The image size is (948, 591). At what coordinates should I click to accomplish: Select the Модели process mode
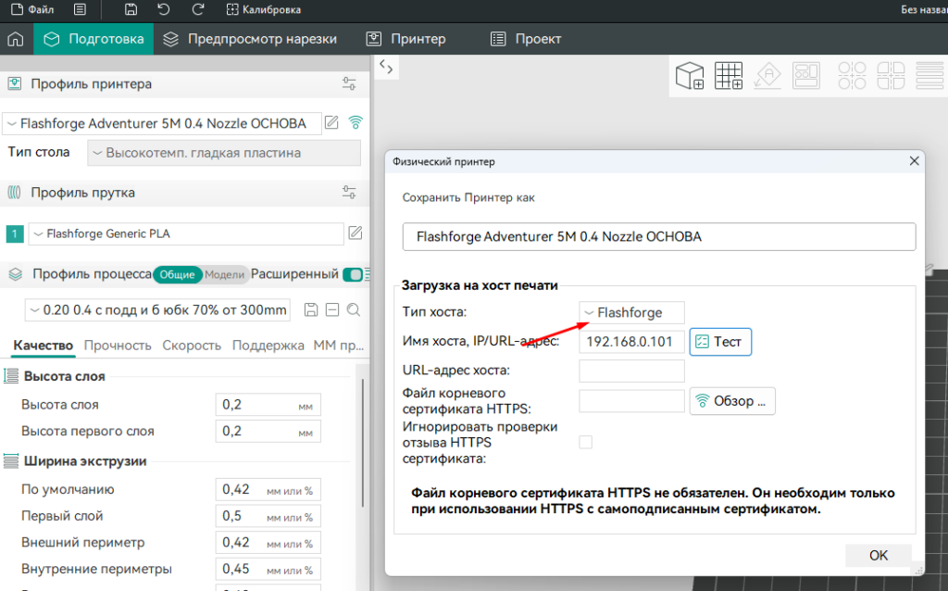[x=224, y=274]
